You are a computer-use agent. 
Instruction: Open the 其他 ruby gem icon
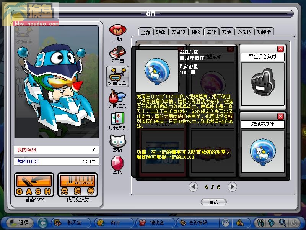pyautogui.click(x=117, y=165)
